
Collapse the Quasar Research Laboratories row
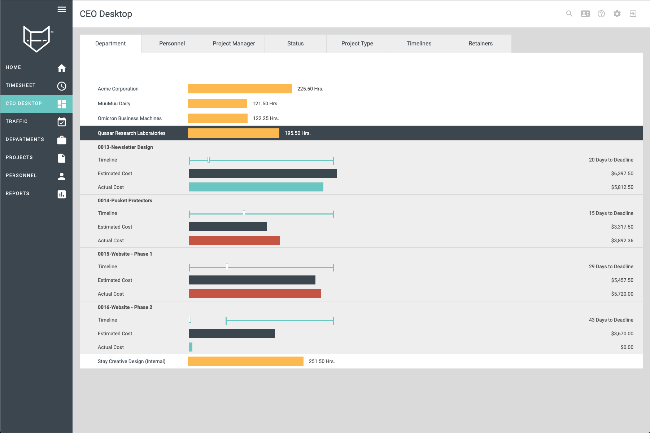pos(132,133)
